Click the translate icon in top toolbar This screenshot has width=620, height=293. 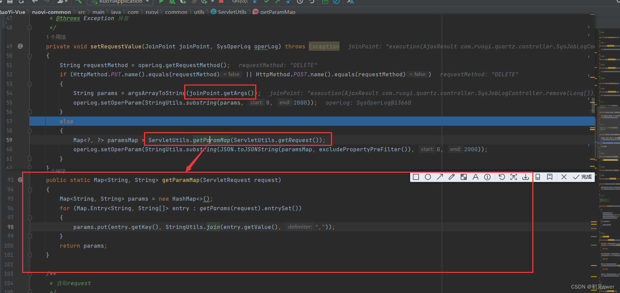[x=350, y=2]
